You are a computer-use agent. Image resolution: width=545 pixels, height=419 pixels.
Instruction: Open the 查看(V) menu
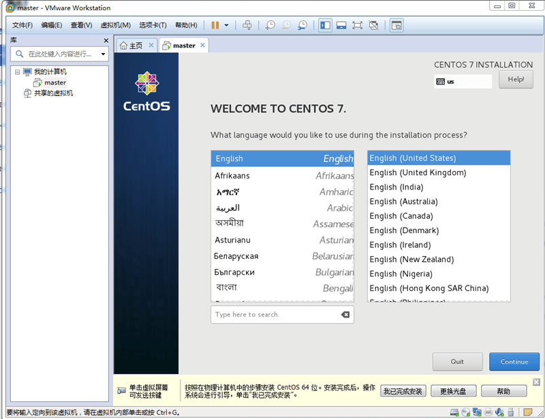pyautogui.click(x=81, y=25)
